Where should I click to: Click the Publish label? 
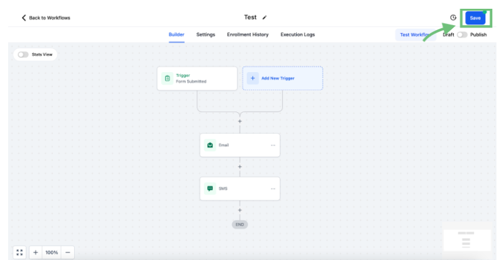[478, 34]
